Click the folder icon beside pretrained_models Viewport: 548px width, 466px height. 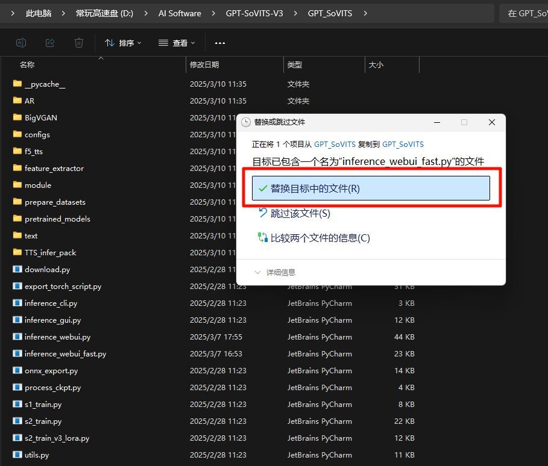pyautogui.click(x=16, y=219)
